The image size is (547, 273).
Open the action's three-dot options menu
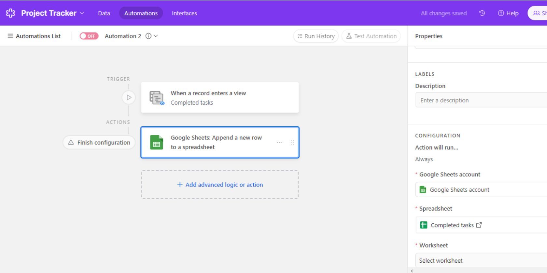point(279,142)
